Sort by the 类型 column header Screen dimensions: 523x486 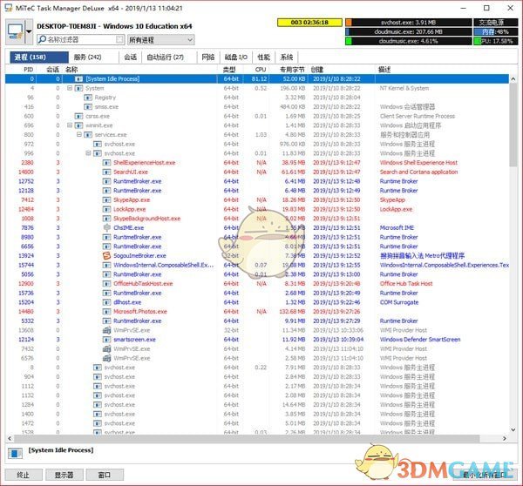230,70
